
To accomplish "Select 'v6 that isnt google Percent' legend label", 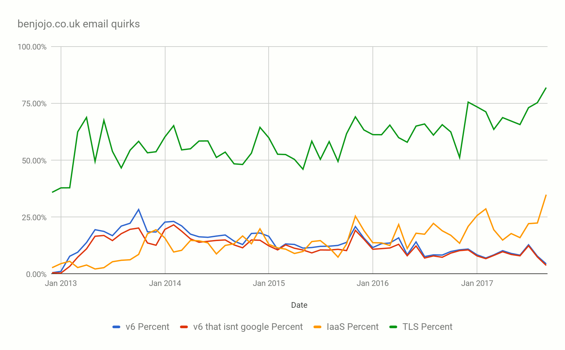I will coord(248,327).
